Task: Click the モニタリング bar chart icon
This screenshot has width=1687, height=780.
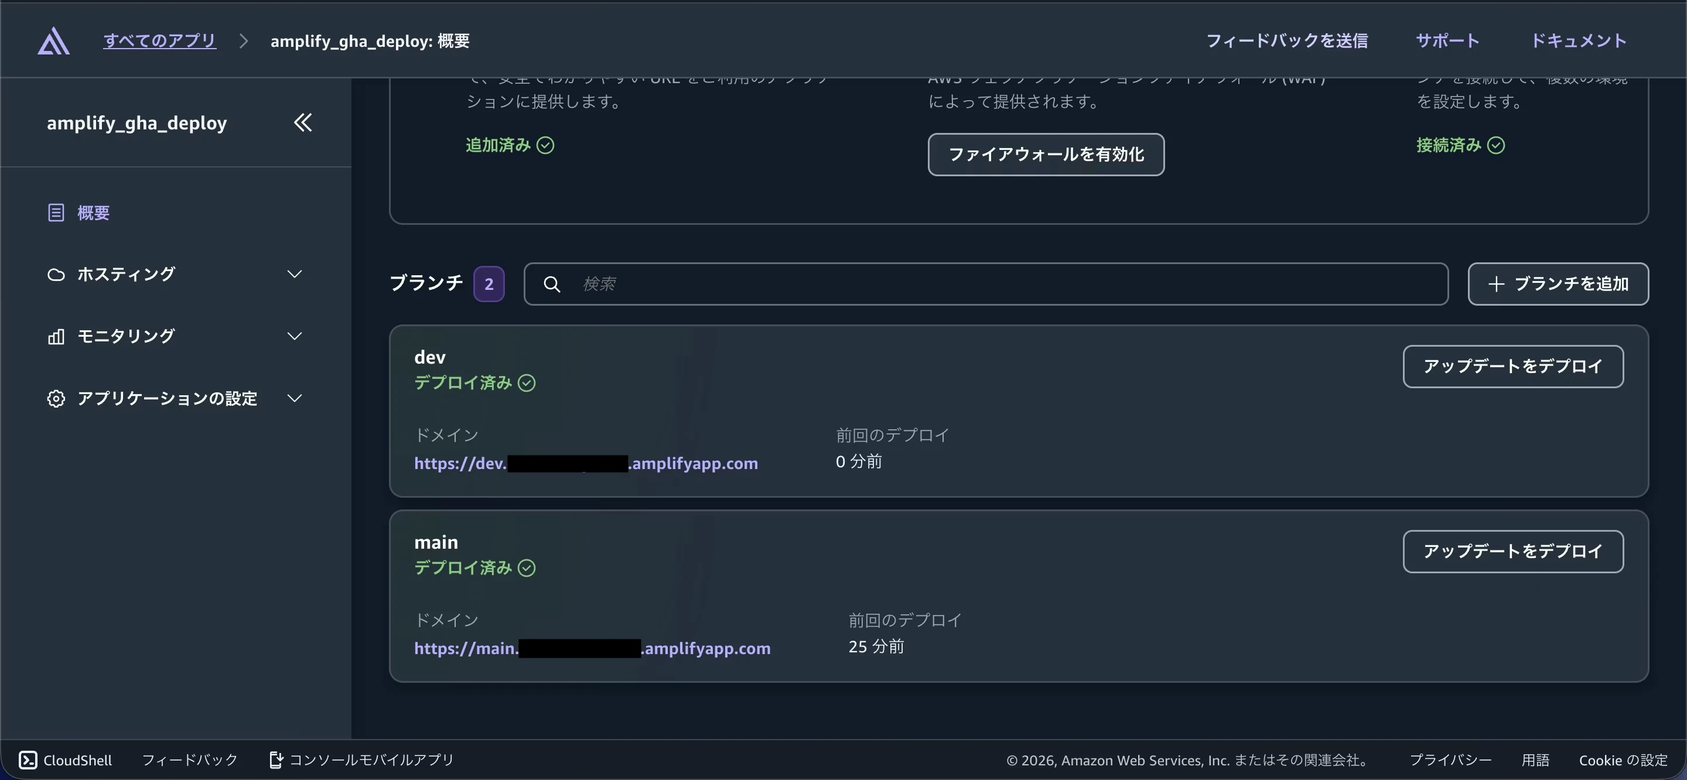Action: (x=56, y=337)
